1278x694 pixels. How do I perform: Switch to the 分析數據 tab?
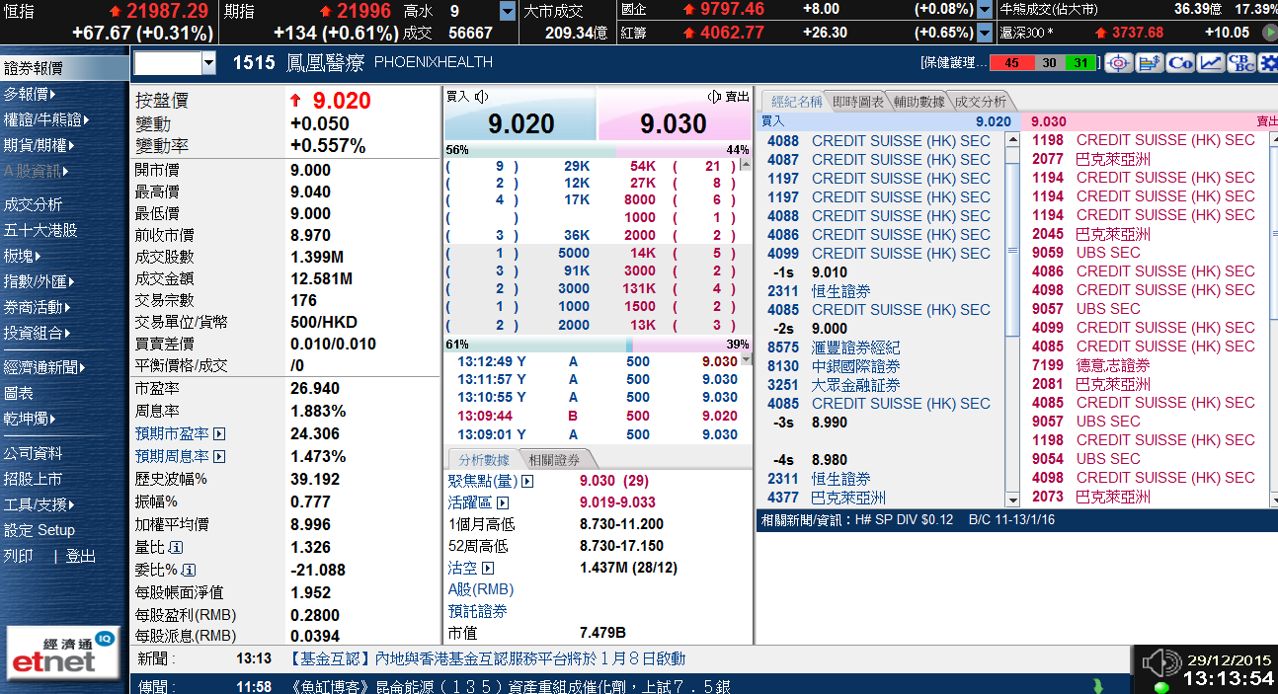point(484,460)
